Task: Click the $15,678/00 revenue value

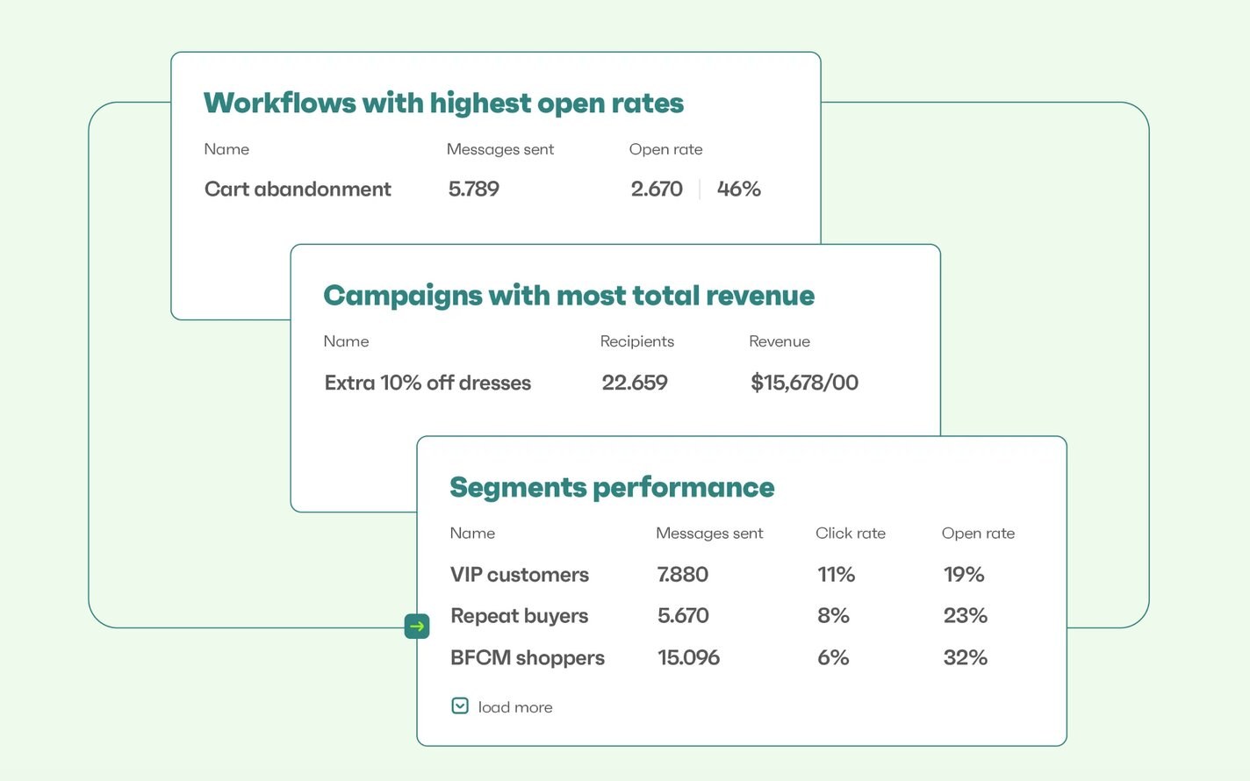Action: coord(805,383)
